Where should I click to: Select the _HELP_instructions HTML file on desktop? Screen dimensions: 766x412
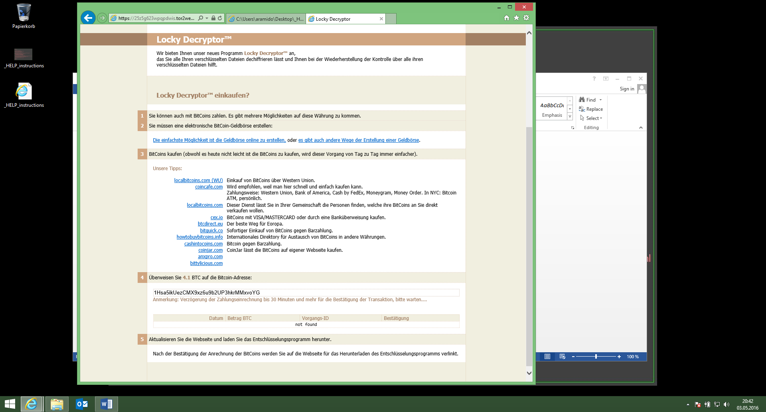(24, 95)
